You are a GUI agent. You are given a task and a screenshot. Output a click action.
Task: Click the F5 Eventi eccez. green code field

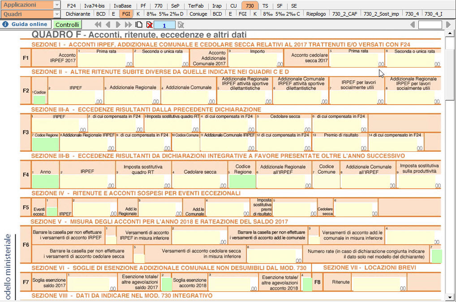tap(52, 211)
